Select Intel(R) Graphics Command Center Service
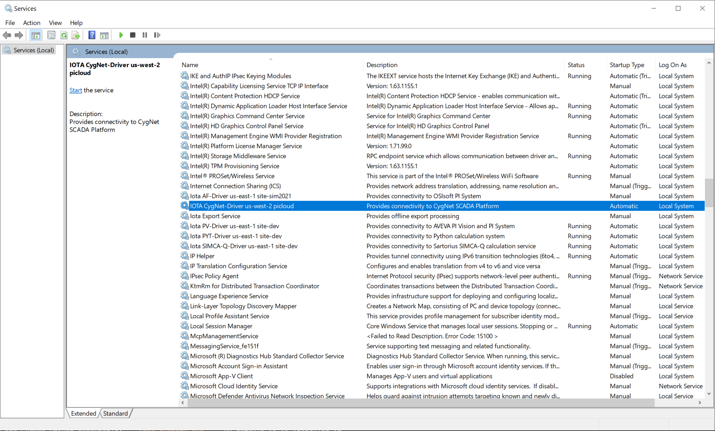This screenshot has width=715, height=431. [442, 116]
